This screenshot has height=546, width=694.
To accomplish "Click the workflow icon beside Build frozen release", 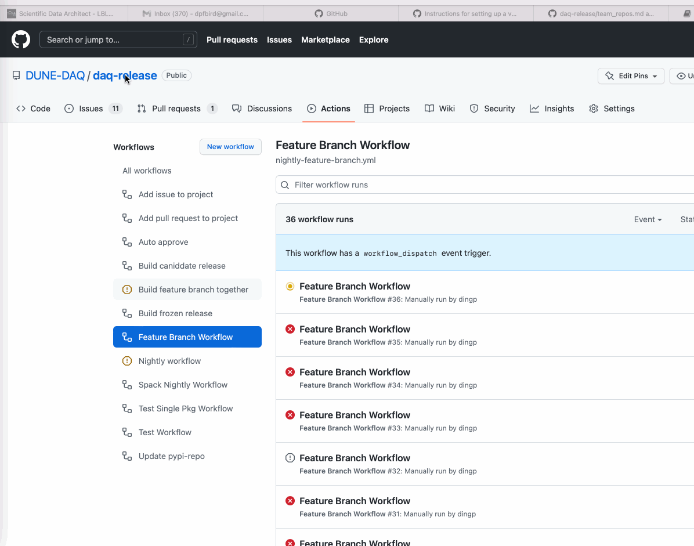I will coord(127,313).
